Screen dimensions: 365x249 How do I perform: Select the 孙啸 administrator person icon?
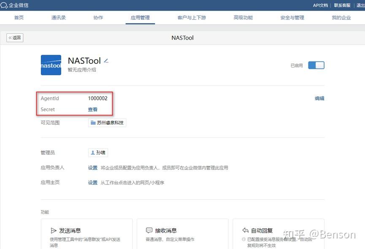93,153
